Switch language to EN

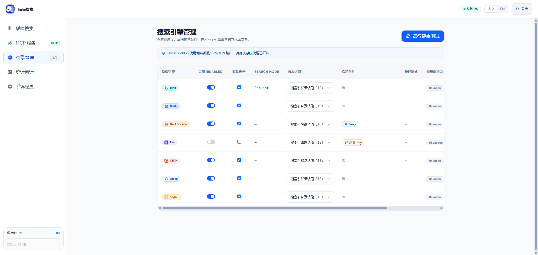(x=502, y=9)
